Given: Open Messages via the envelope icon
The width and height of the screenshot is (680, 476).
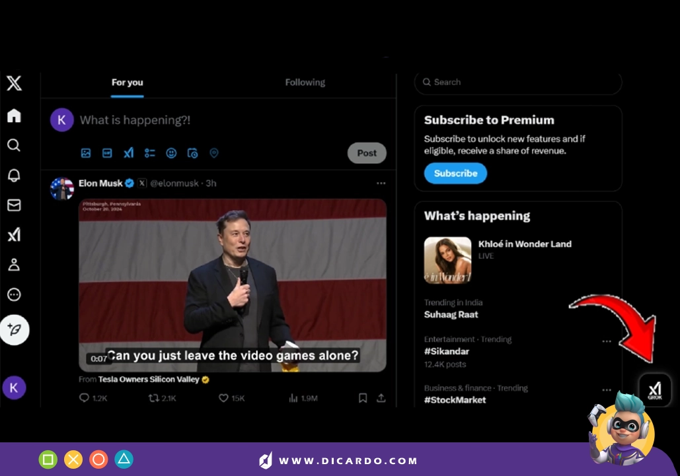Looking at the screenshot, I should click(x=14, y=205).
